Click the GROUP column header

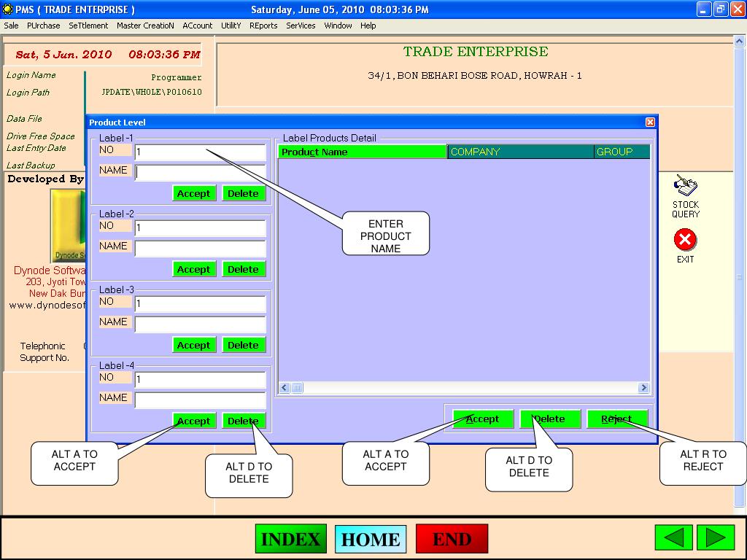click(x=622, y=152)
